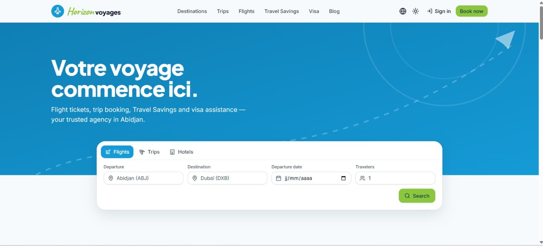Open Flights in the top navigation
This screenshot has height=246, width=543.
coord(246,11)
